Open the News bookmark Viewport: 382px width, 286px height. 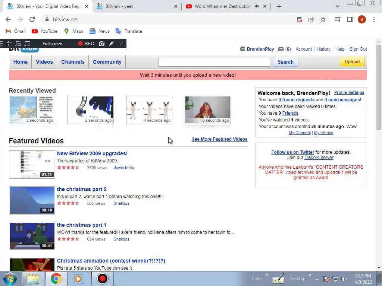tap(99, 31)
